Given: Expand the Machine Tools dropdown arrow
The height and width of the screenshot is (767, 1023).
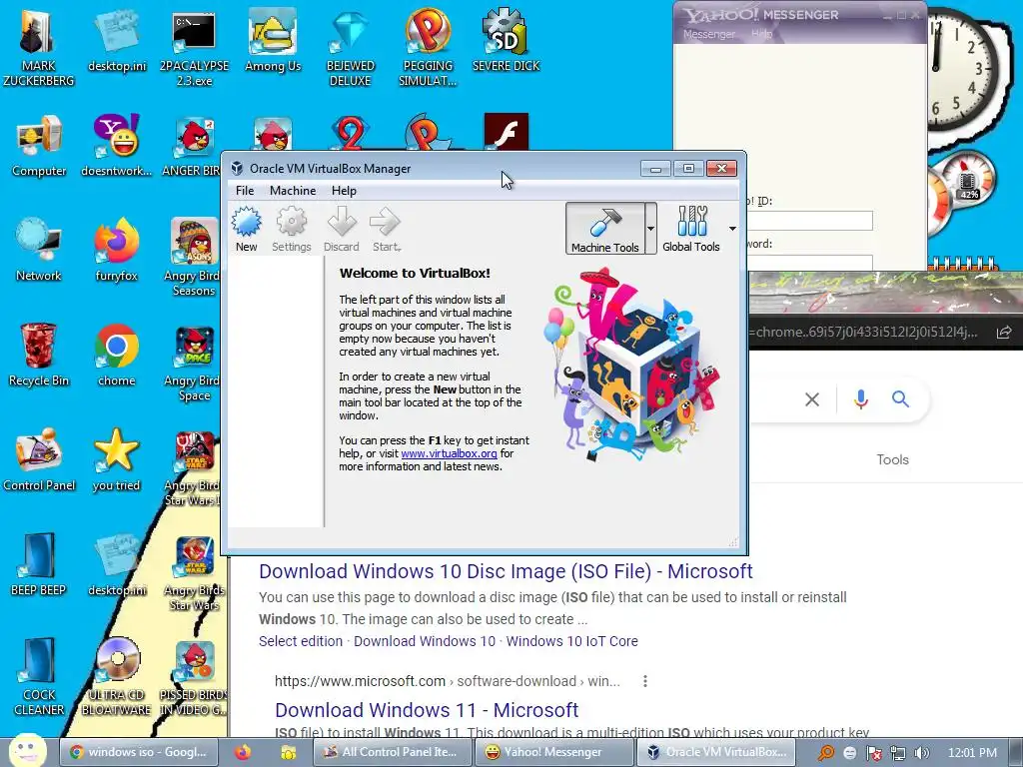Looking at the screenshot, I should (x=650, y=229).
